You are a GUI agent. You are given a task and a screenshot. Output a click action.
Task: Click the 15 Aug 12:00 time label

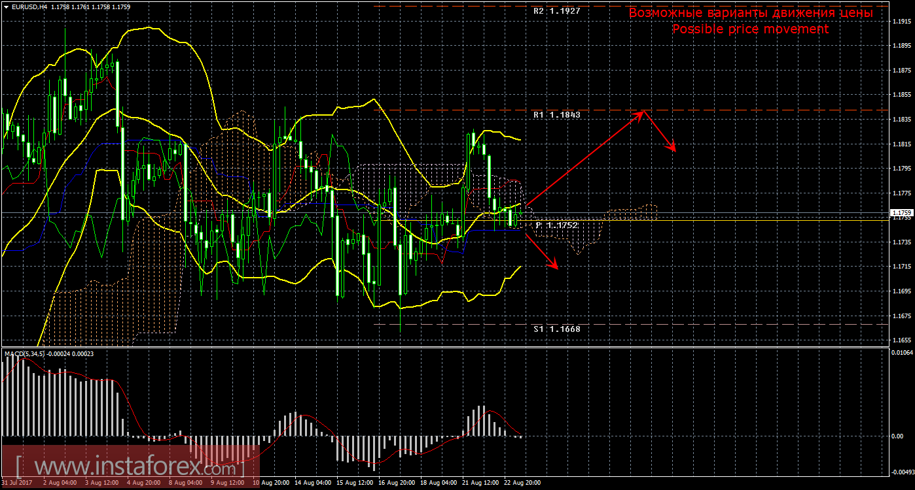(355, 483)
